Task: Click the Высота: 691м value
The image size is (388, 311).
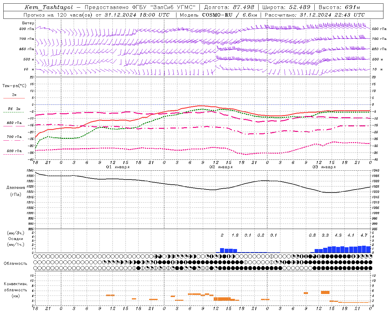Action: click(x=339, y=7)
